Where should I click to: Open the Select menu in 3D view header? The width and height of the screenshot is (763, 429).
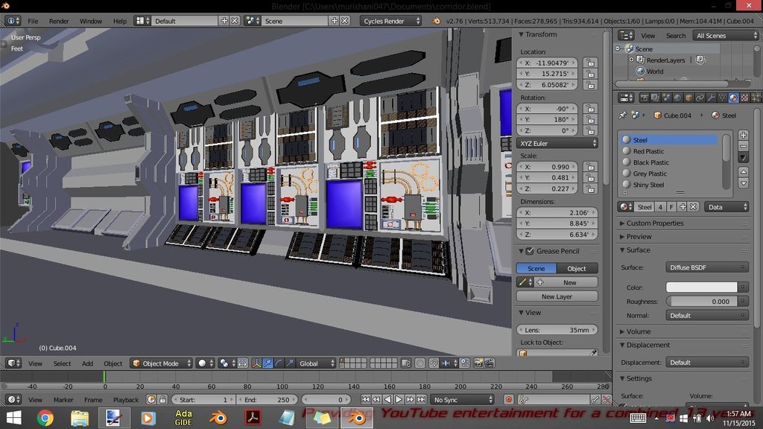(x=62, y=363)
